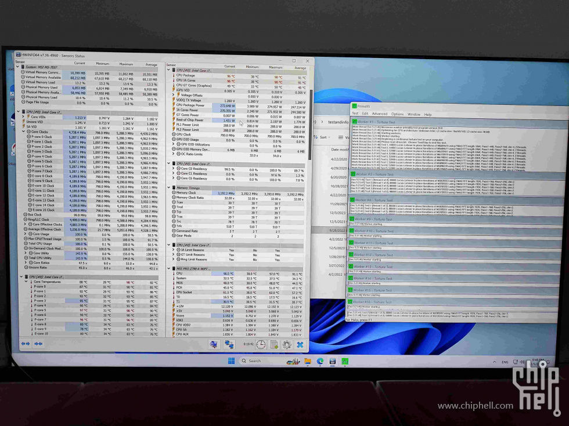Select the CPU Package Power row
The height and width of the screenshot is (426, 569).
pos(239,105)
